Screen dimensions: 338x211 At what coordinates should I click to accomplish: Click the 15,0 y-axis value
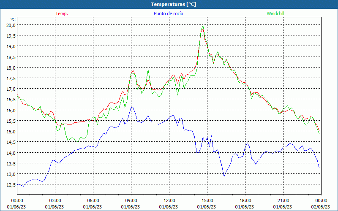tap(11, 131)
